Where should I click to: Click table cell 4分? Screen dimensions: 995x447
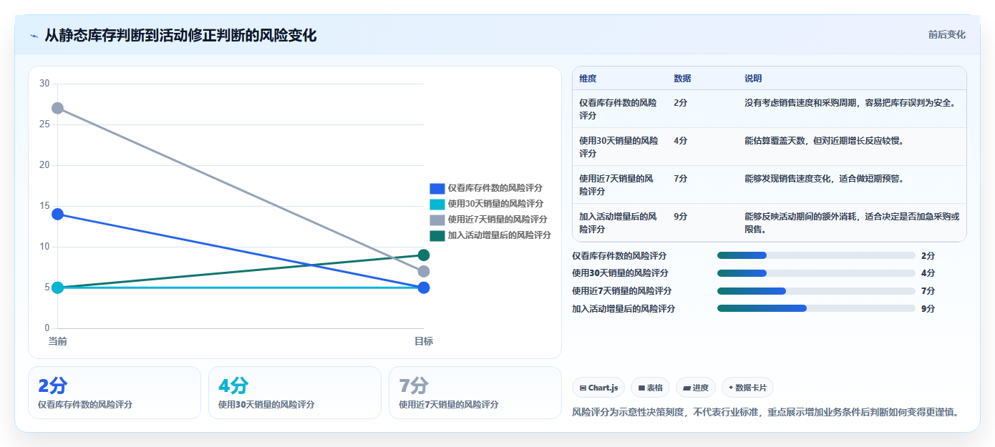(681, 141)
